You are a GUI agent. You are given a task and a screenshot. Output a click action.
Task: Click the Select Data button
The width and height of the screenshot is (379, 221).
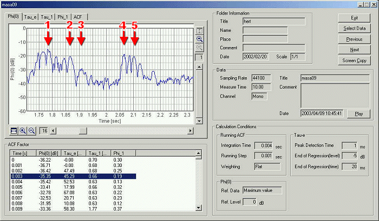(354, 29)
